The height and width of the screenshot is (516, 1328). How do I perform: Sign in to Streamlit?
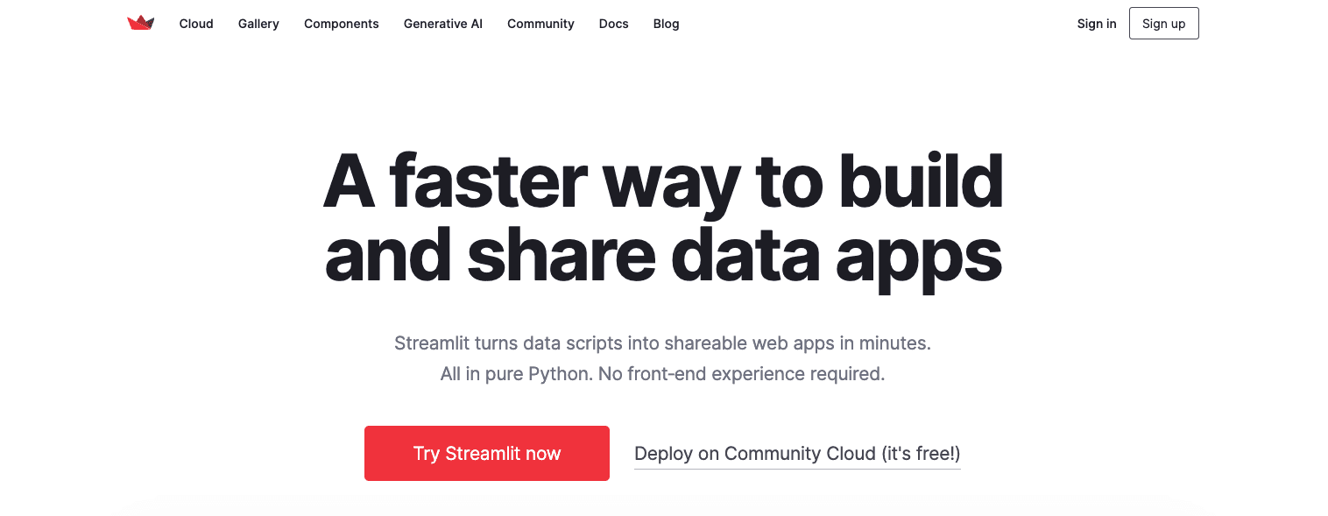click(x=1097, y=24)
